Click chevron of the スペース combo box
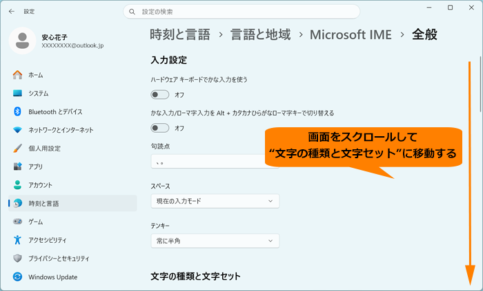 (270, 201)
